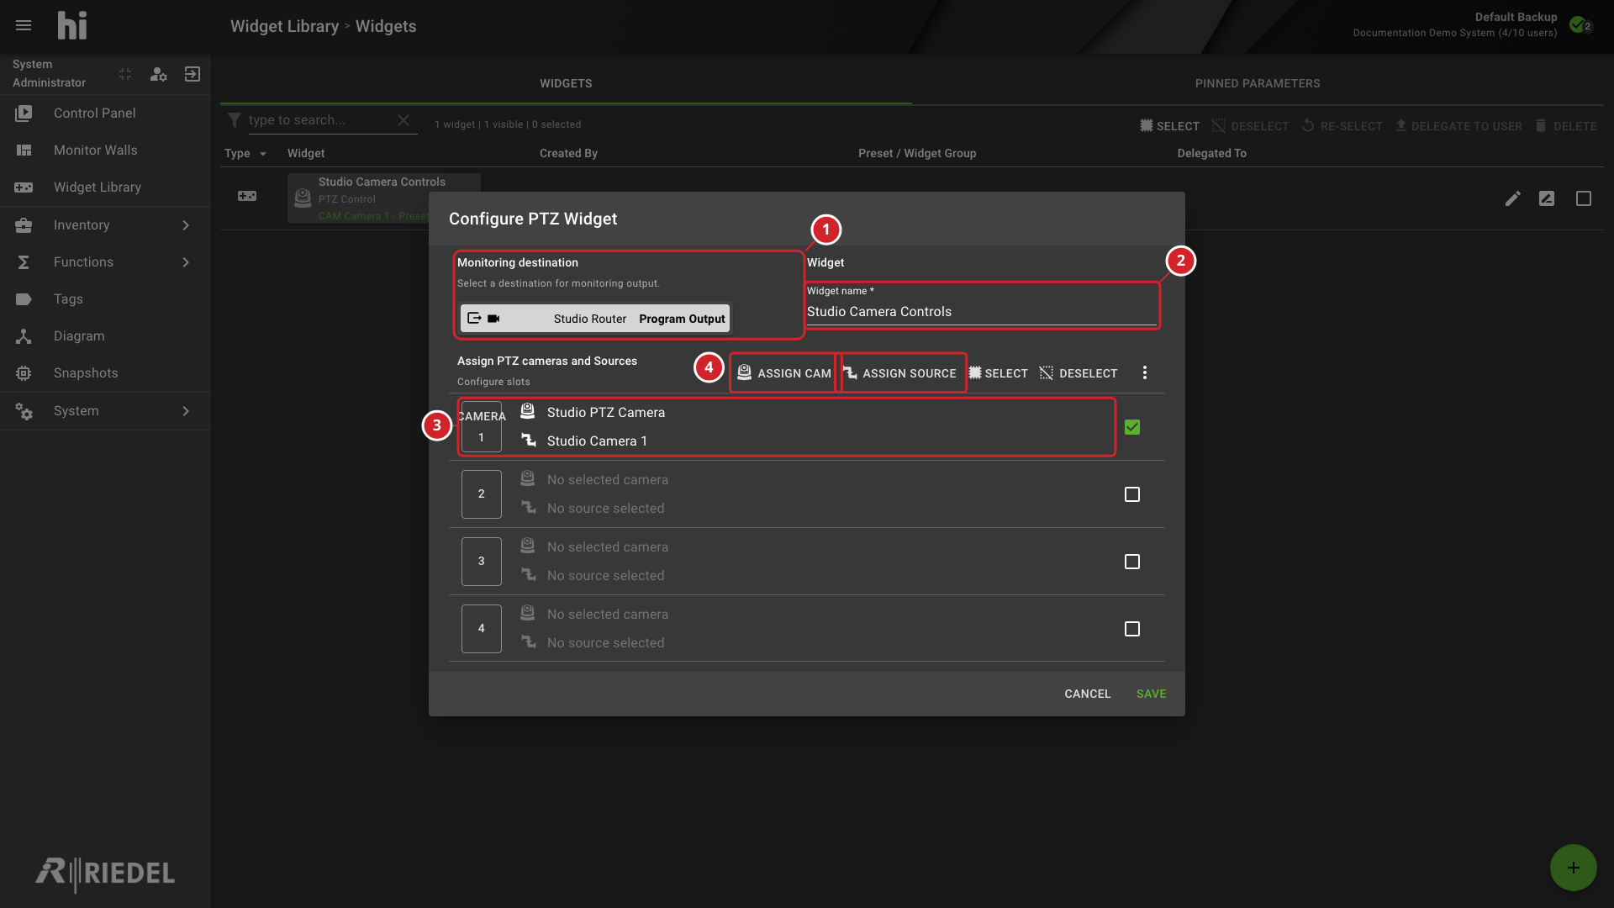Click Select in the dialog slot toolbar

pyautogui.click(x=999, y=372)
